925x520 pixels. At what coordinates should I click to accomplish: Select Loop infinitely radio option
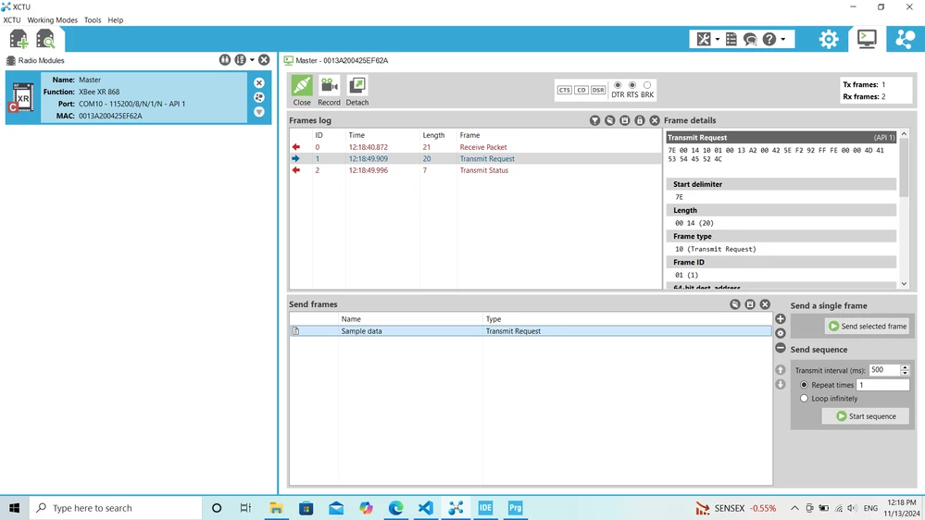click(804, 399)
